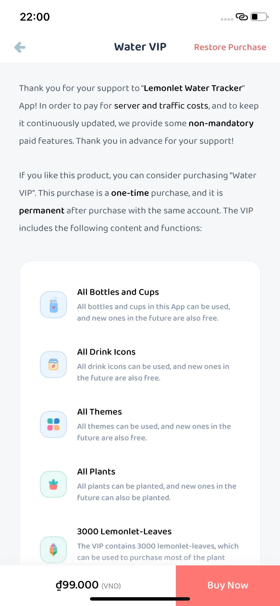Tap the potted plant icon
Viewport: 280px width, 606px height.
coord(53,484)
